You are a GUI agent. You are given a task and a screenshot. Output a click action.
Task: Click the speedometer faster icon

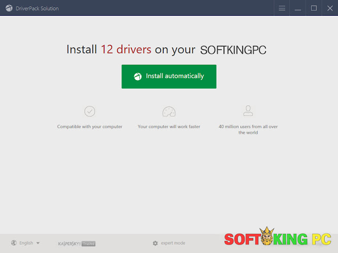coord(169,111)
